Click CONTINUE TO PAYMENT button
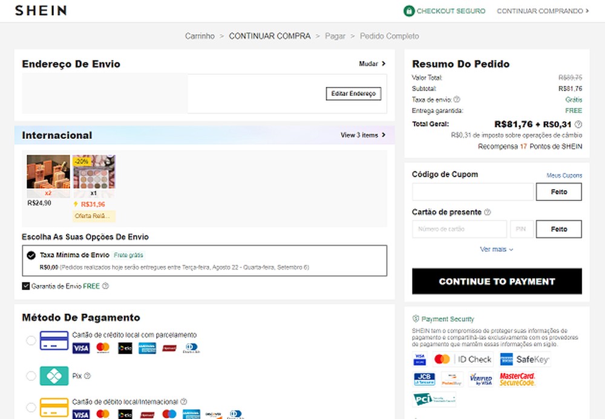605x419 pixels. coord(497,281)
